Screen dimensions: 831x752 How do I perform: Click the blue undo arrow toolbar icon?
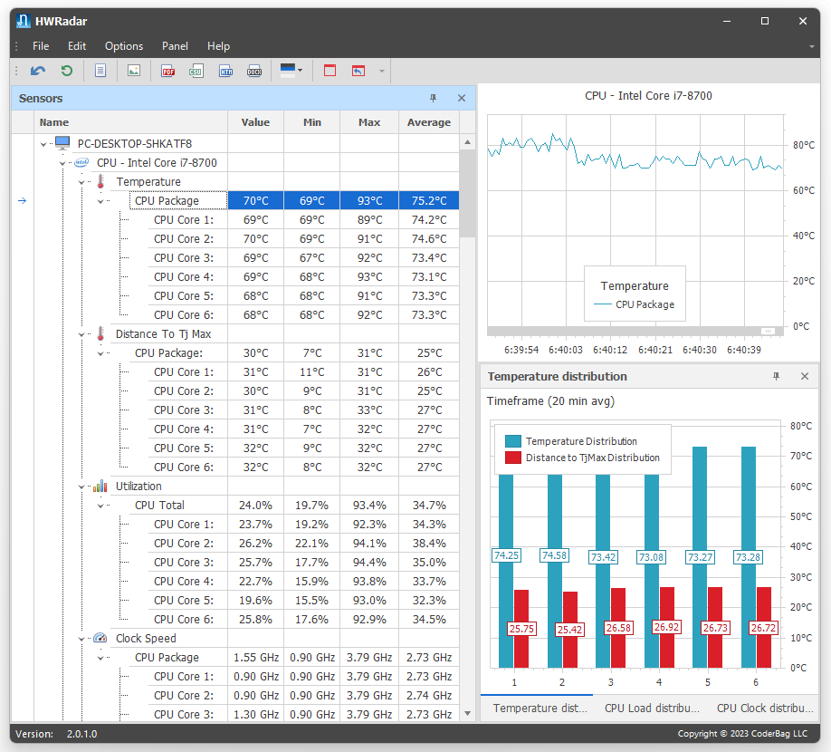[38, 71]
